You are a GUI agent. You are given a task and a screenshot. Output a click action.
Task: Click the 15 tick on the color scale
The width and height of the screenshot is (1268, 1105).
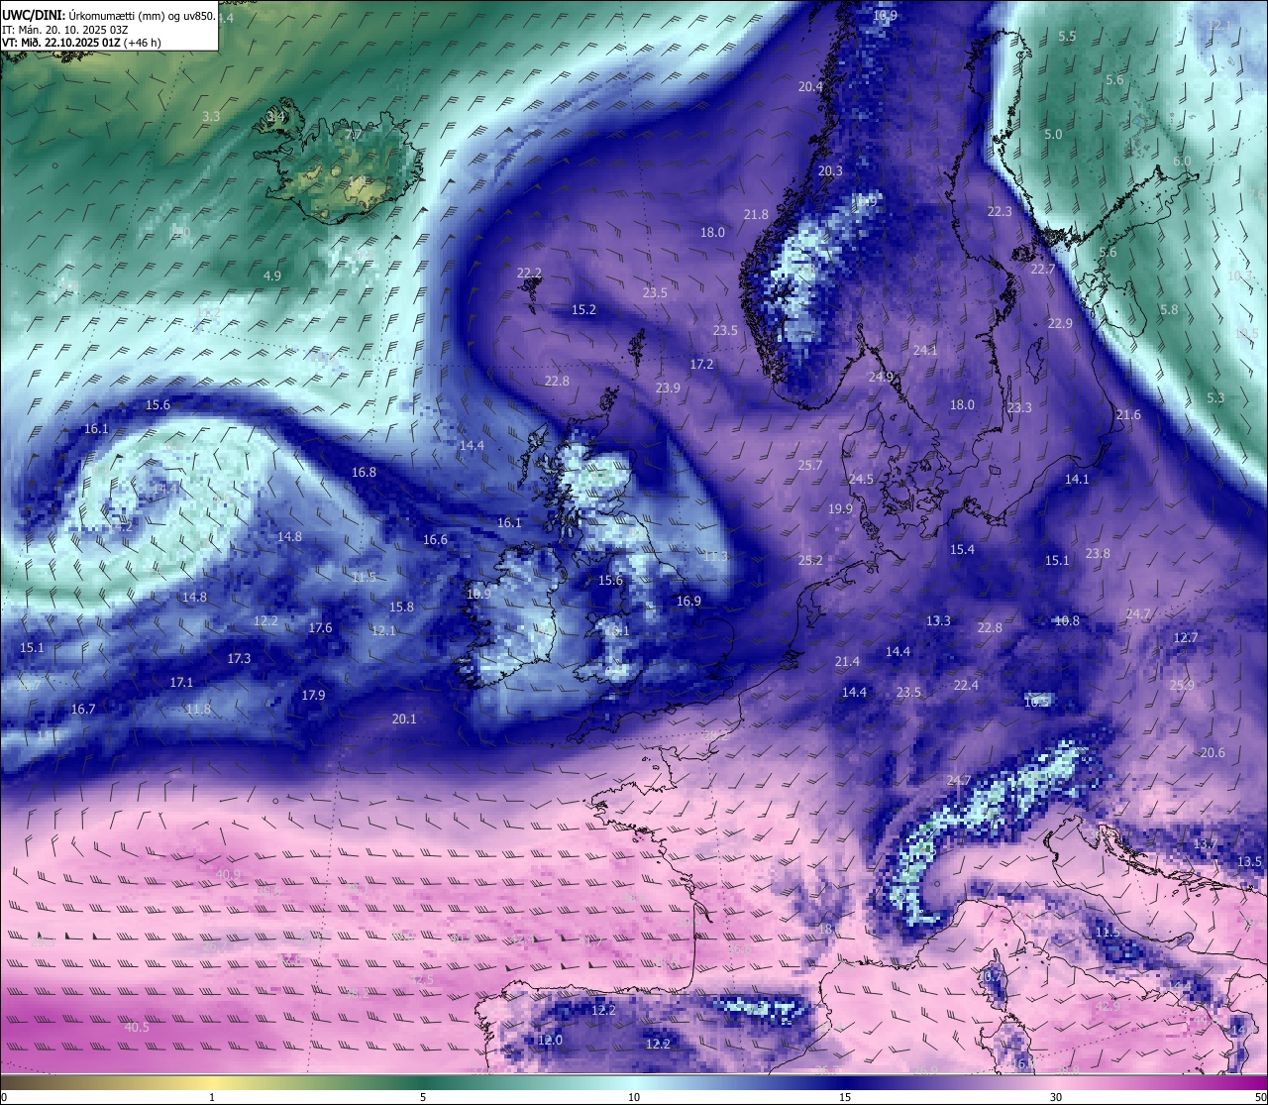point(845,1097)
